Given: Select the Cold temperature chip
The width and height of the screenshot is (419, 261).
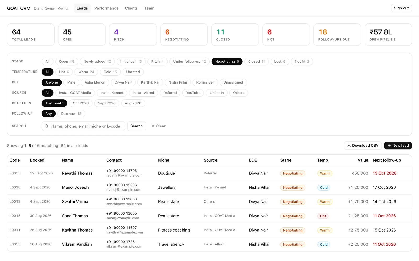Looking at the screenshot, I should 110,72.
